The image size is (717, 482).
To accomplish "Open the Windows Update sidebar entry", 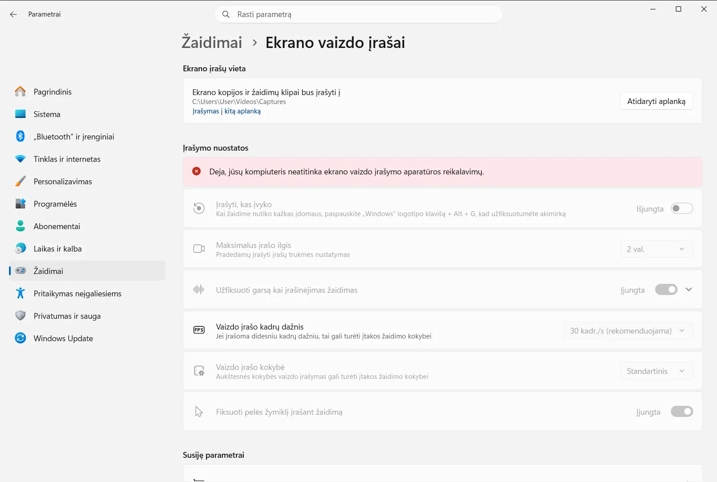I will [x=87, y=338].
